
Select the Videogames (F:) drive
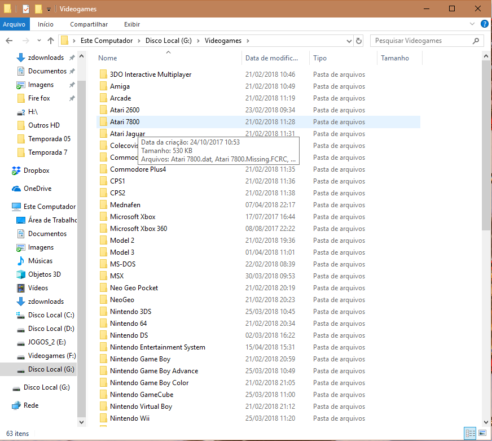pos(52,355)
